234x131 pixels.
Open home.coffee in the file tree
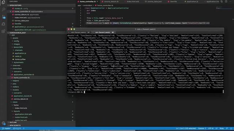click(x=20, y=59)
